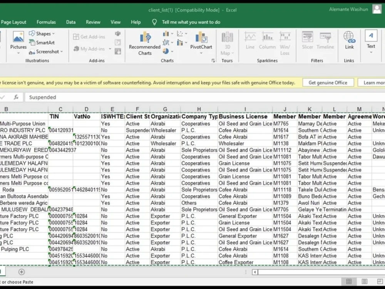Open the Text group menu
This screenshot has height=289, width=385.
pyautogui.click(x=371, y=42)
